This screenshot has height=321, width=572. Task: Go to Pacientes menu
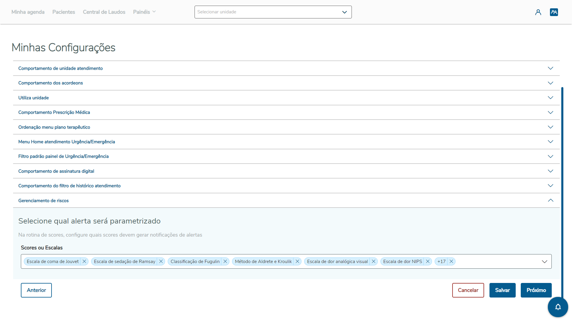(63, 12)
